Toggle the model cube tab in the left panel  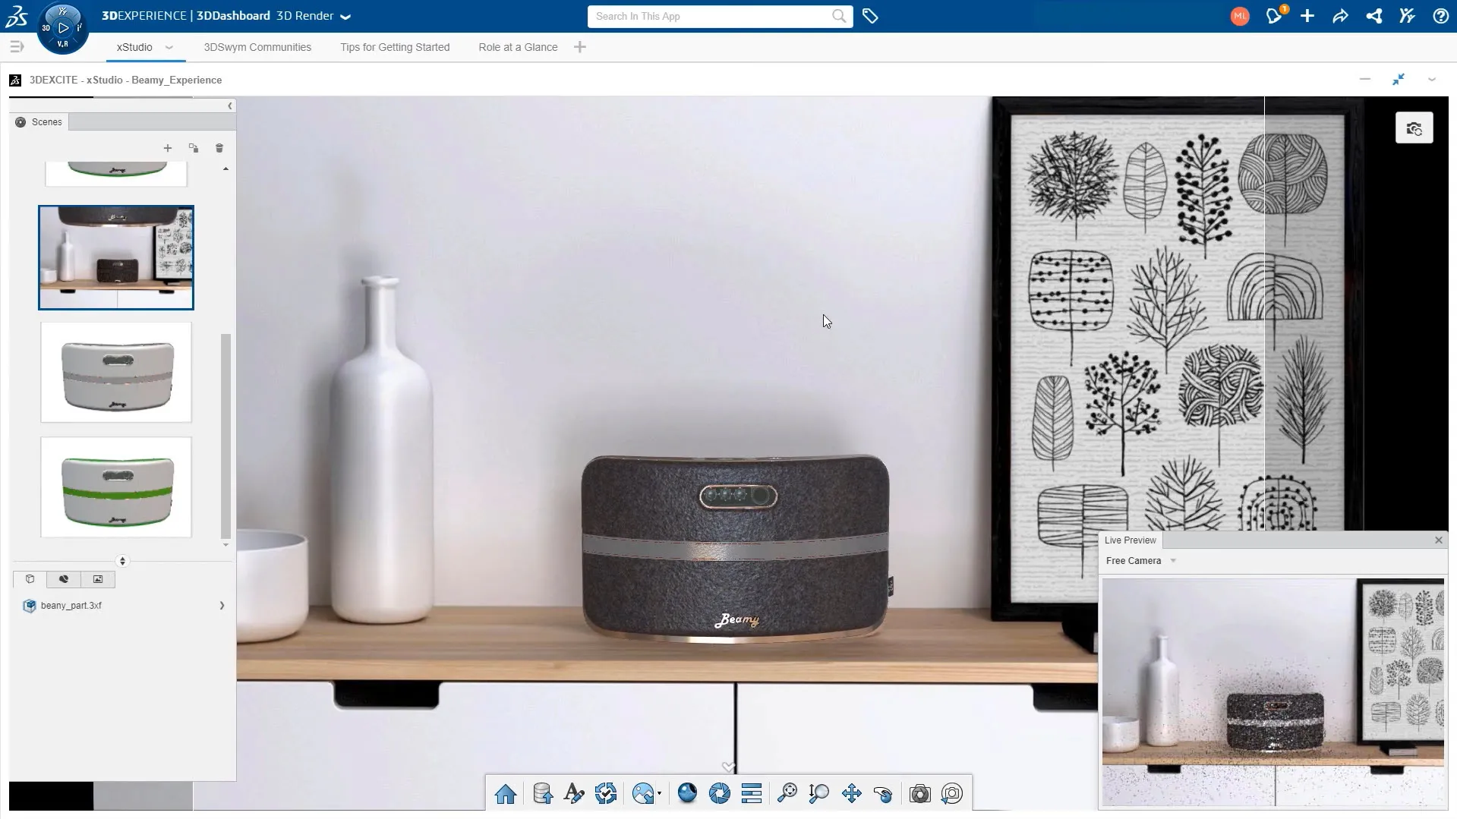(x=30, y=579)
